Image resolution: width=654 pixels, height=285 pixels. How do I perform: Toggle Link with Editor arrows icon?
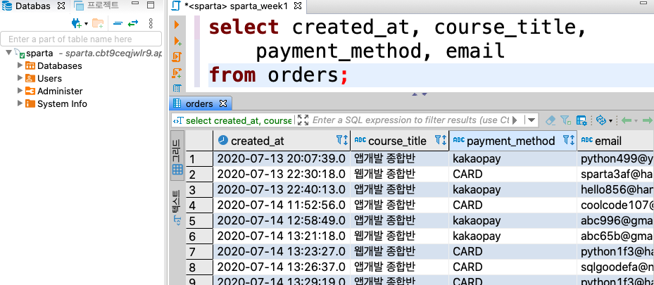132,24
